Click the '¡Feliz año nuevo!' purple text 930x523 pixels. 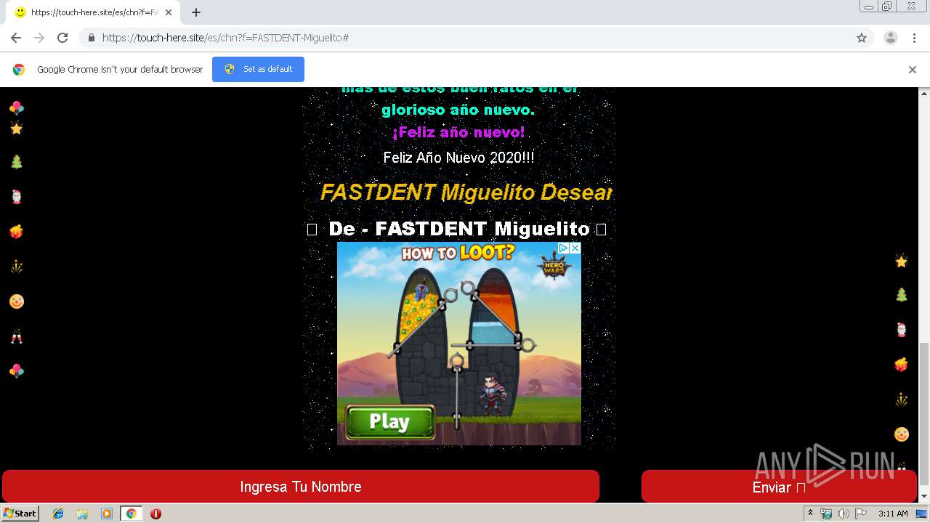458,132
